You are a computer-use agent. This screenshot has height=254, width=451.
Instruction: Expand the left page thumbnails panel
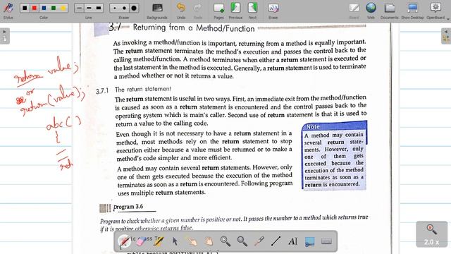click(x=5, y=36)
